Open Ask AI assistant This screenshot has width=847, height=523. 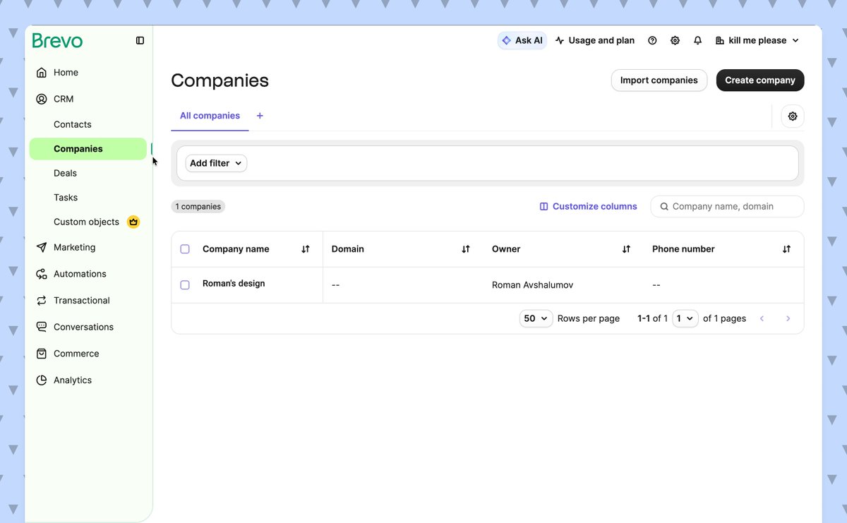[522, 41]
